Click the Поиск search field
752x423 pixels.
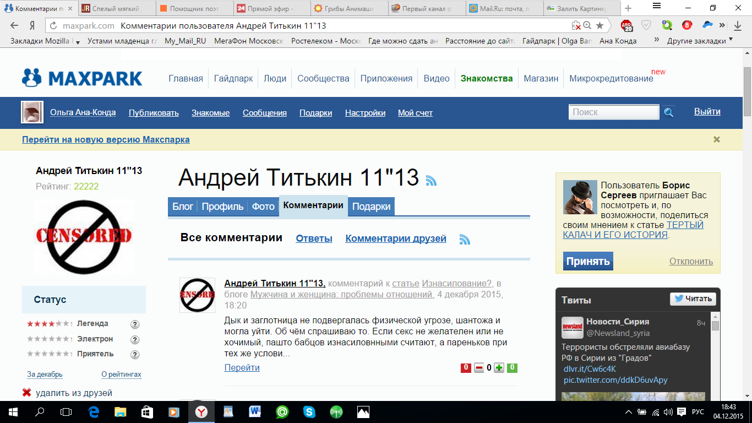point(614,112)
